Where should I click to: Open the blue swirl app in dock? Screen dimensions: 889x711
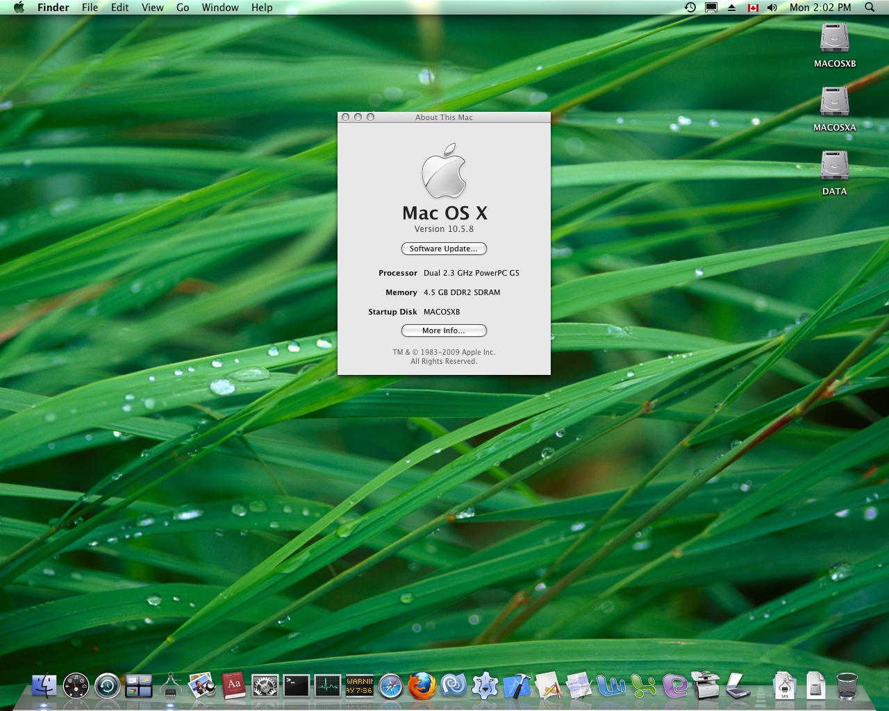454,686
